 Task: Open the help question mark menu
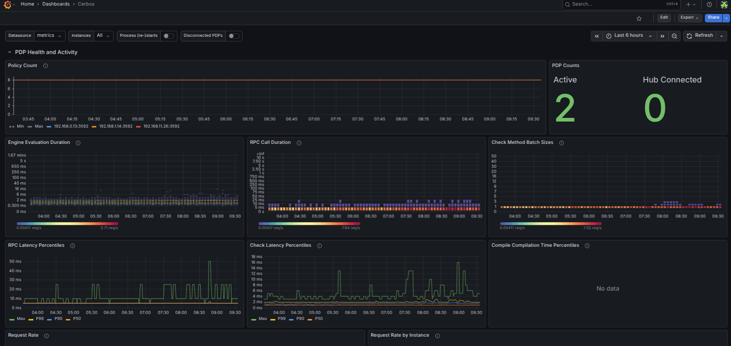coord(709,5)
